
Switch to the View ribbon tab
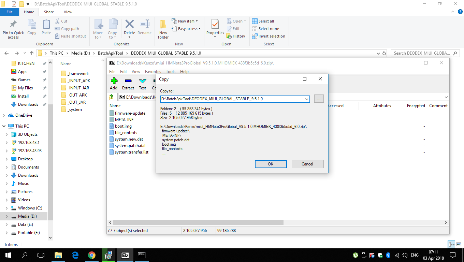[x=68, y=12]
